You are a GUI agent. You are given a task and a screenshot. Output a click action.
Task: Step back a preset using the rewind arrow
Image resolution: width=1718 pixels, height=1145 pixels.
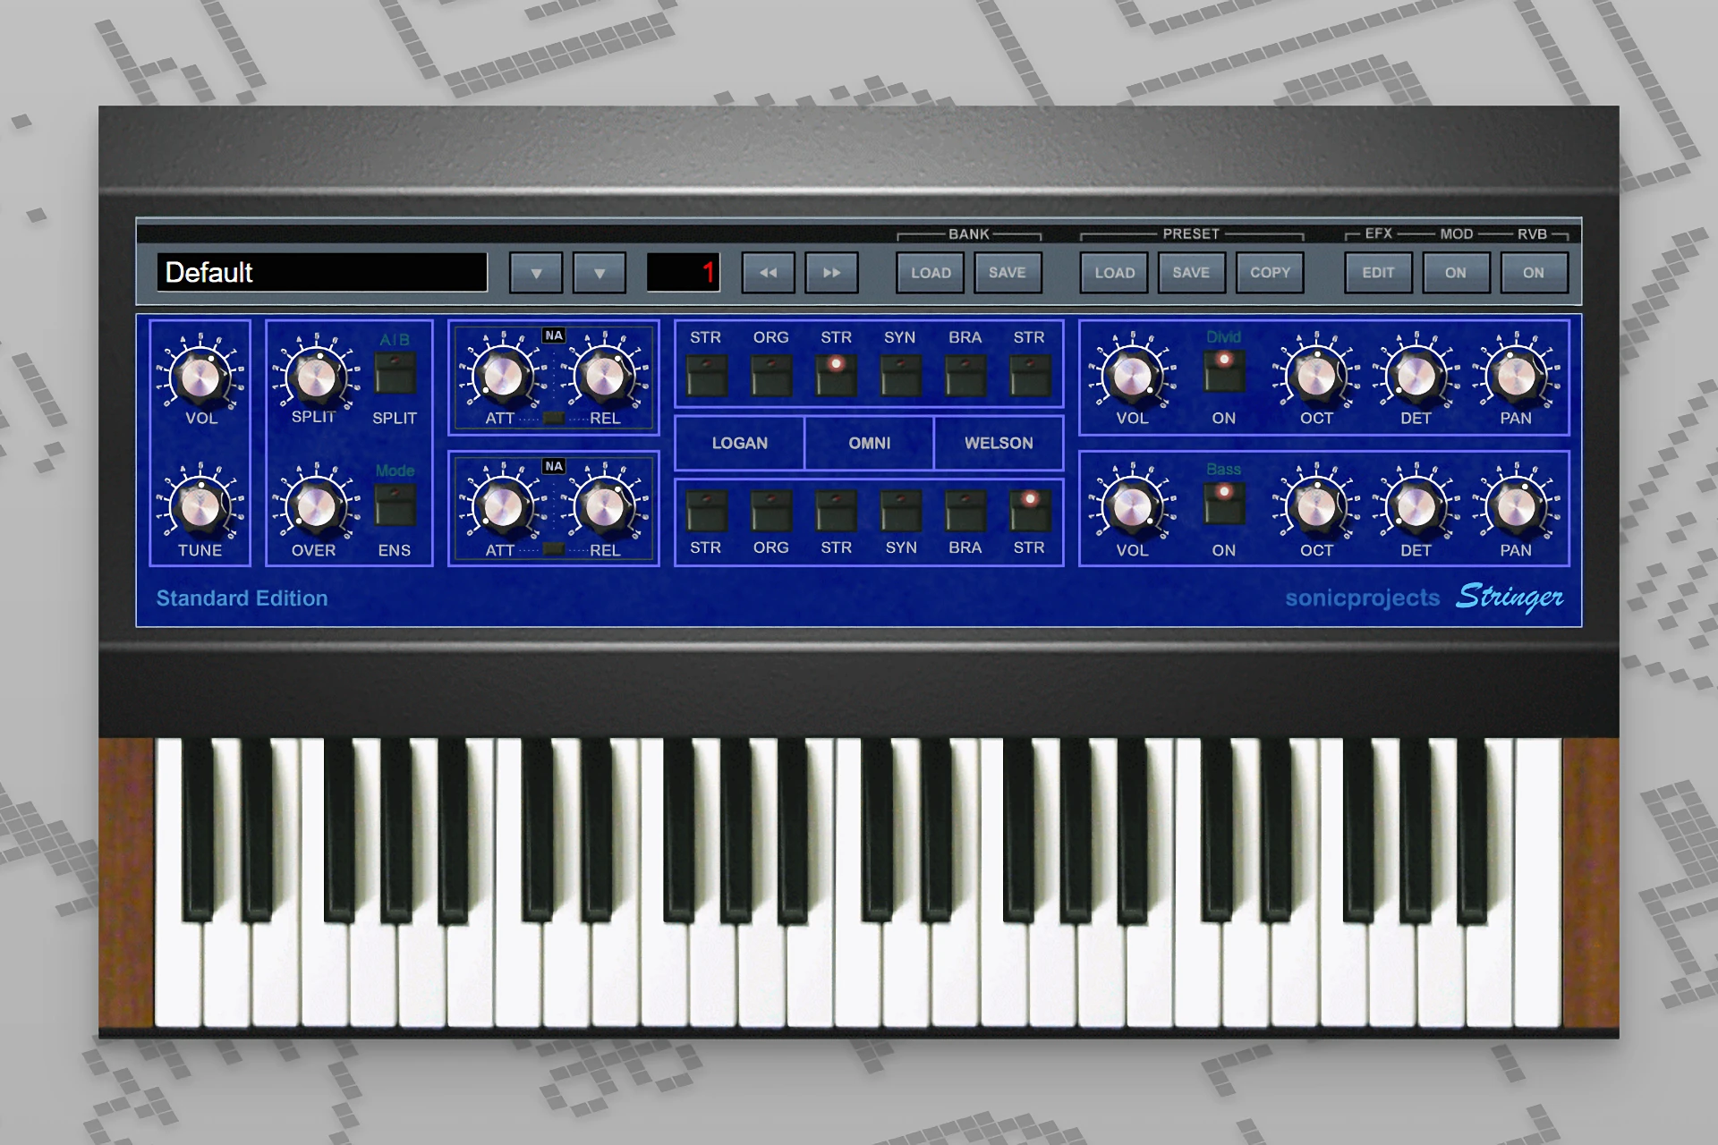pos(767,273)
